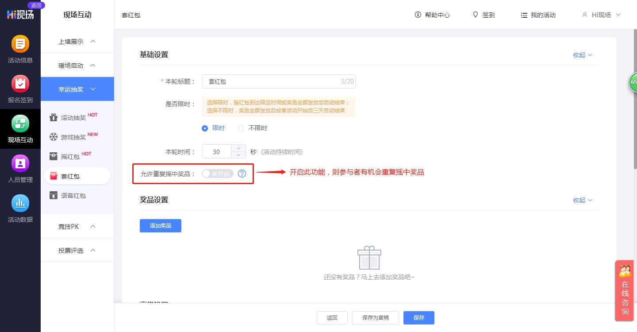Enable the 允许重复摇中奖品 switch
The width and height of the screenshot is (637, 332).
(217, 174)
